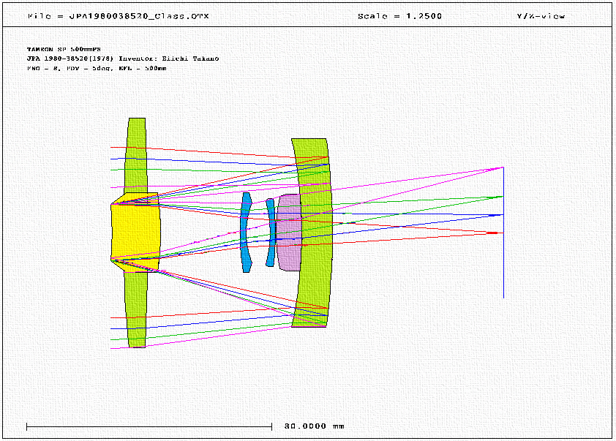The image size is (616, 441).
Task: Select the JPA 1980-38520 inventor line
Action: click(123, 59)
